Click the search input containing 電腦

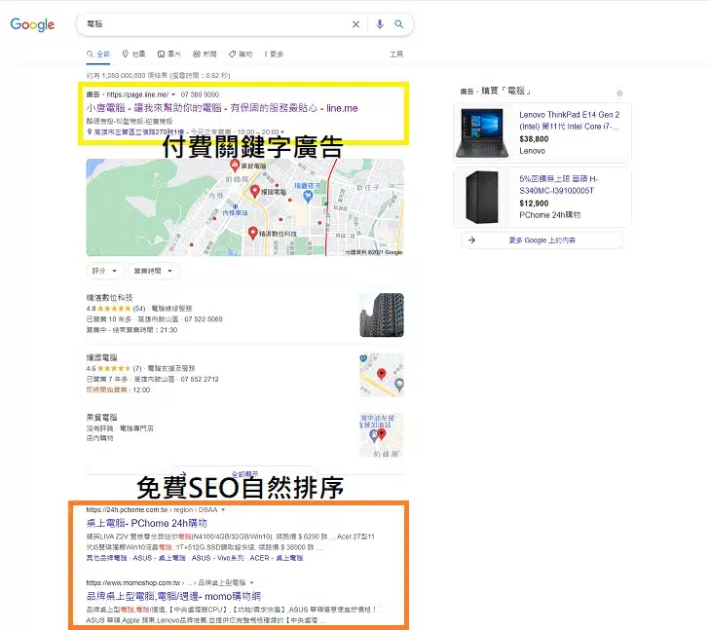click(214, 24)
